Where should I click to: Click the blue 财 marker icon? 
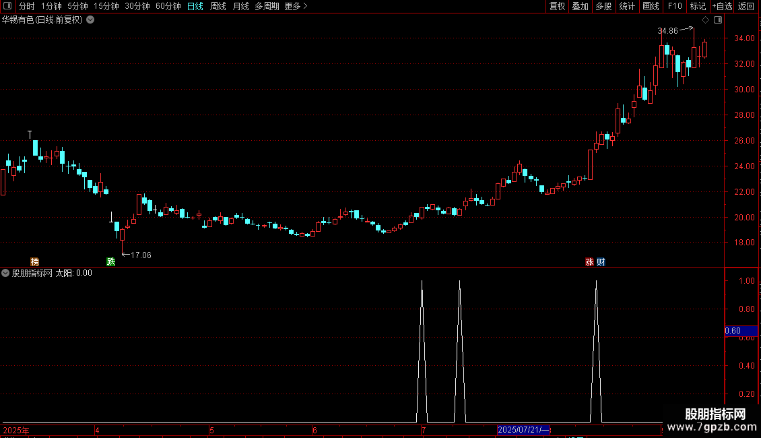coord(601,261)
